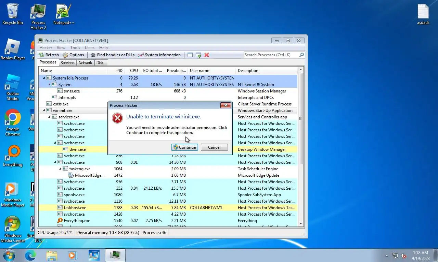Close the Unable to terminate dialog

[x=225, y=105]
